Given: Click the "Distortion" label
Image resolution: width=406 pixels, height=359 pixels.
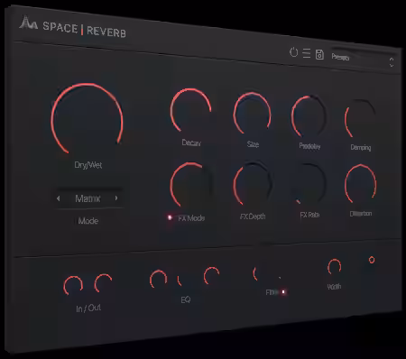Looking at the screenshot, I should (x=361, y=214).
